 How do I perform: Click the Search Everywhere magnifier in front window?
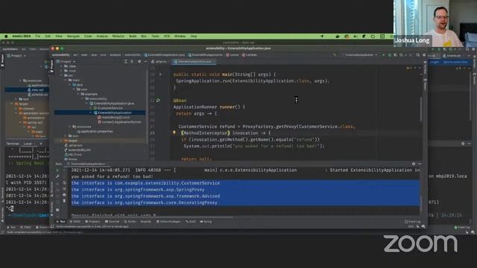click(x=418, y=55)
